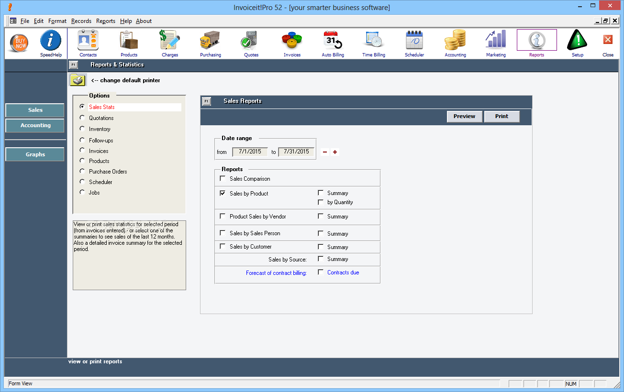
Task: Choose the Follow-ups radio option
Action: [x=82, y=140]
